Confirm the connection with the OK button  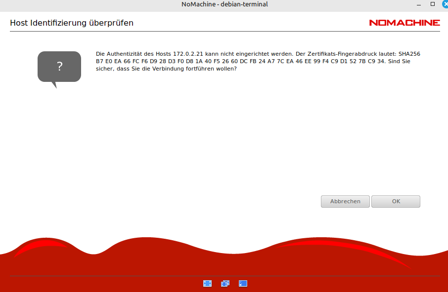[396, 201]
